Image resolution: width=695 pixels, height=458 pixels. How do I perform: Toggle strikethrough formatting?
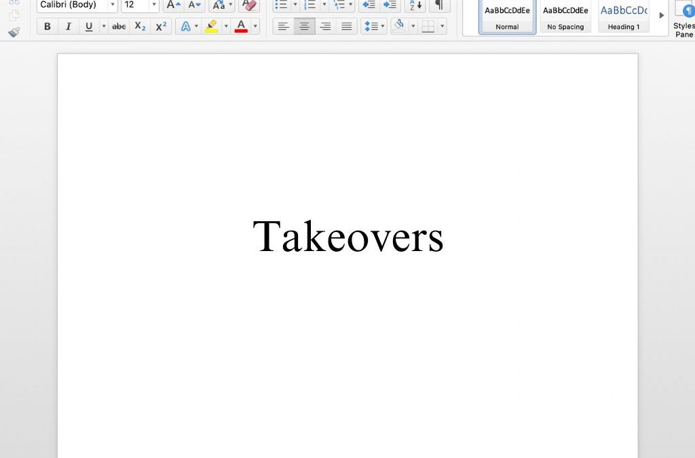click(119, 26)
